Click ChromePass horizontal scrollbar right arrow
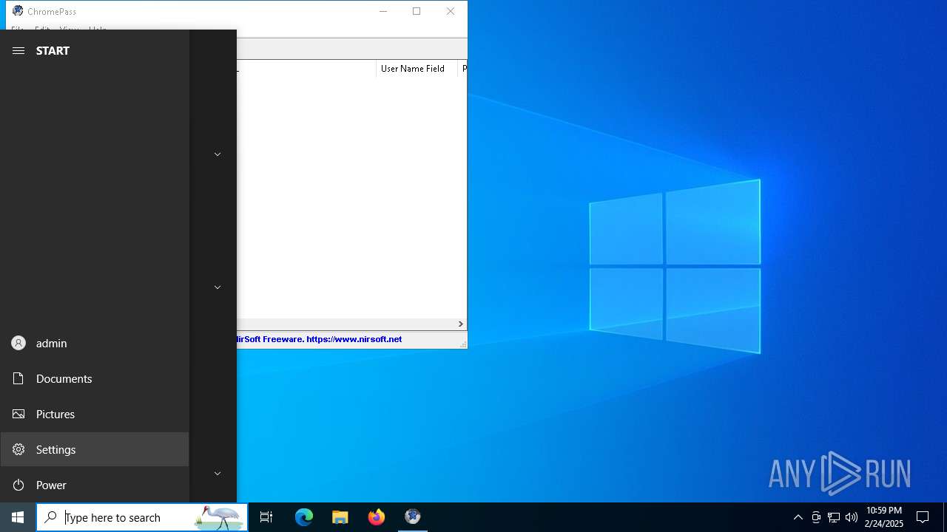 (x=460, y=324)
